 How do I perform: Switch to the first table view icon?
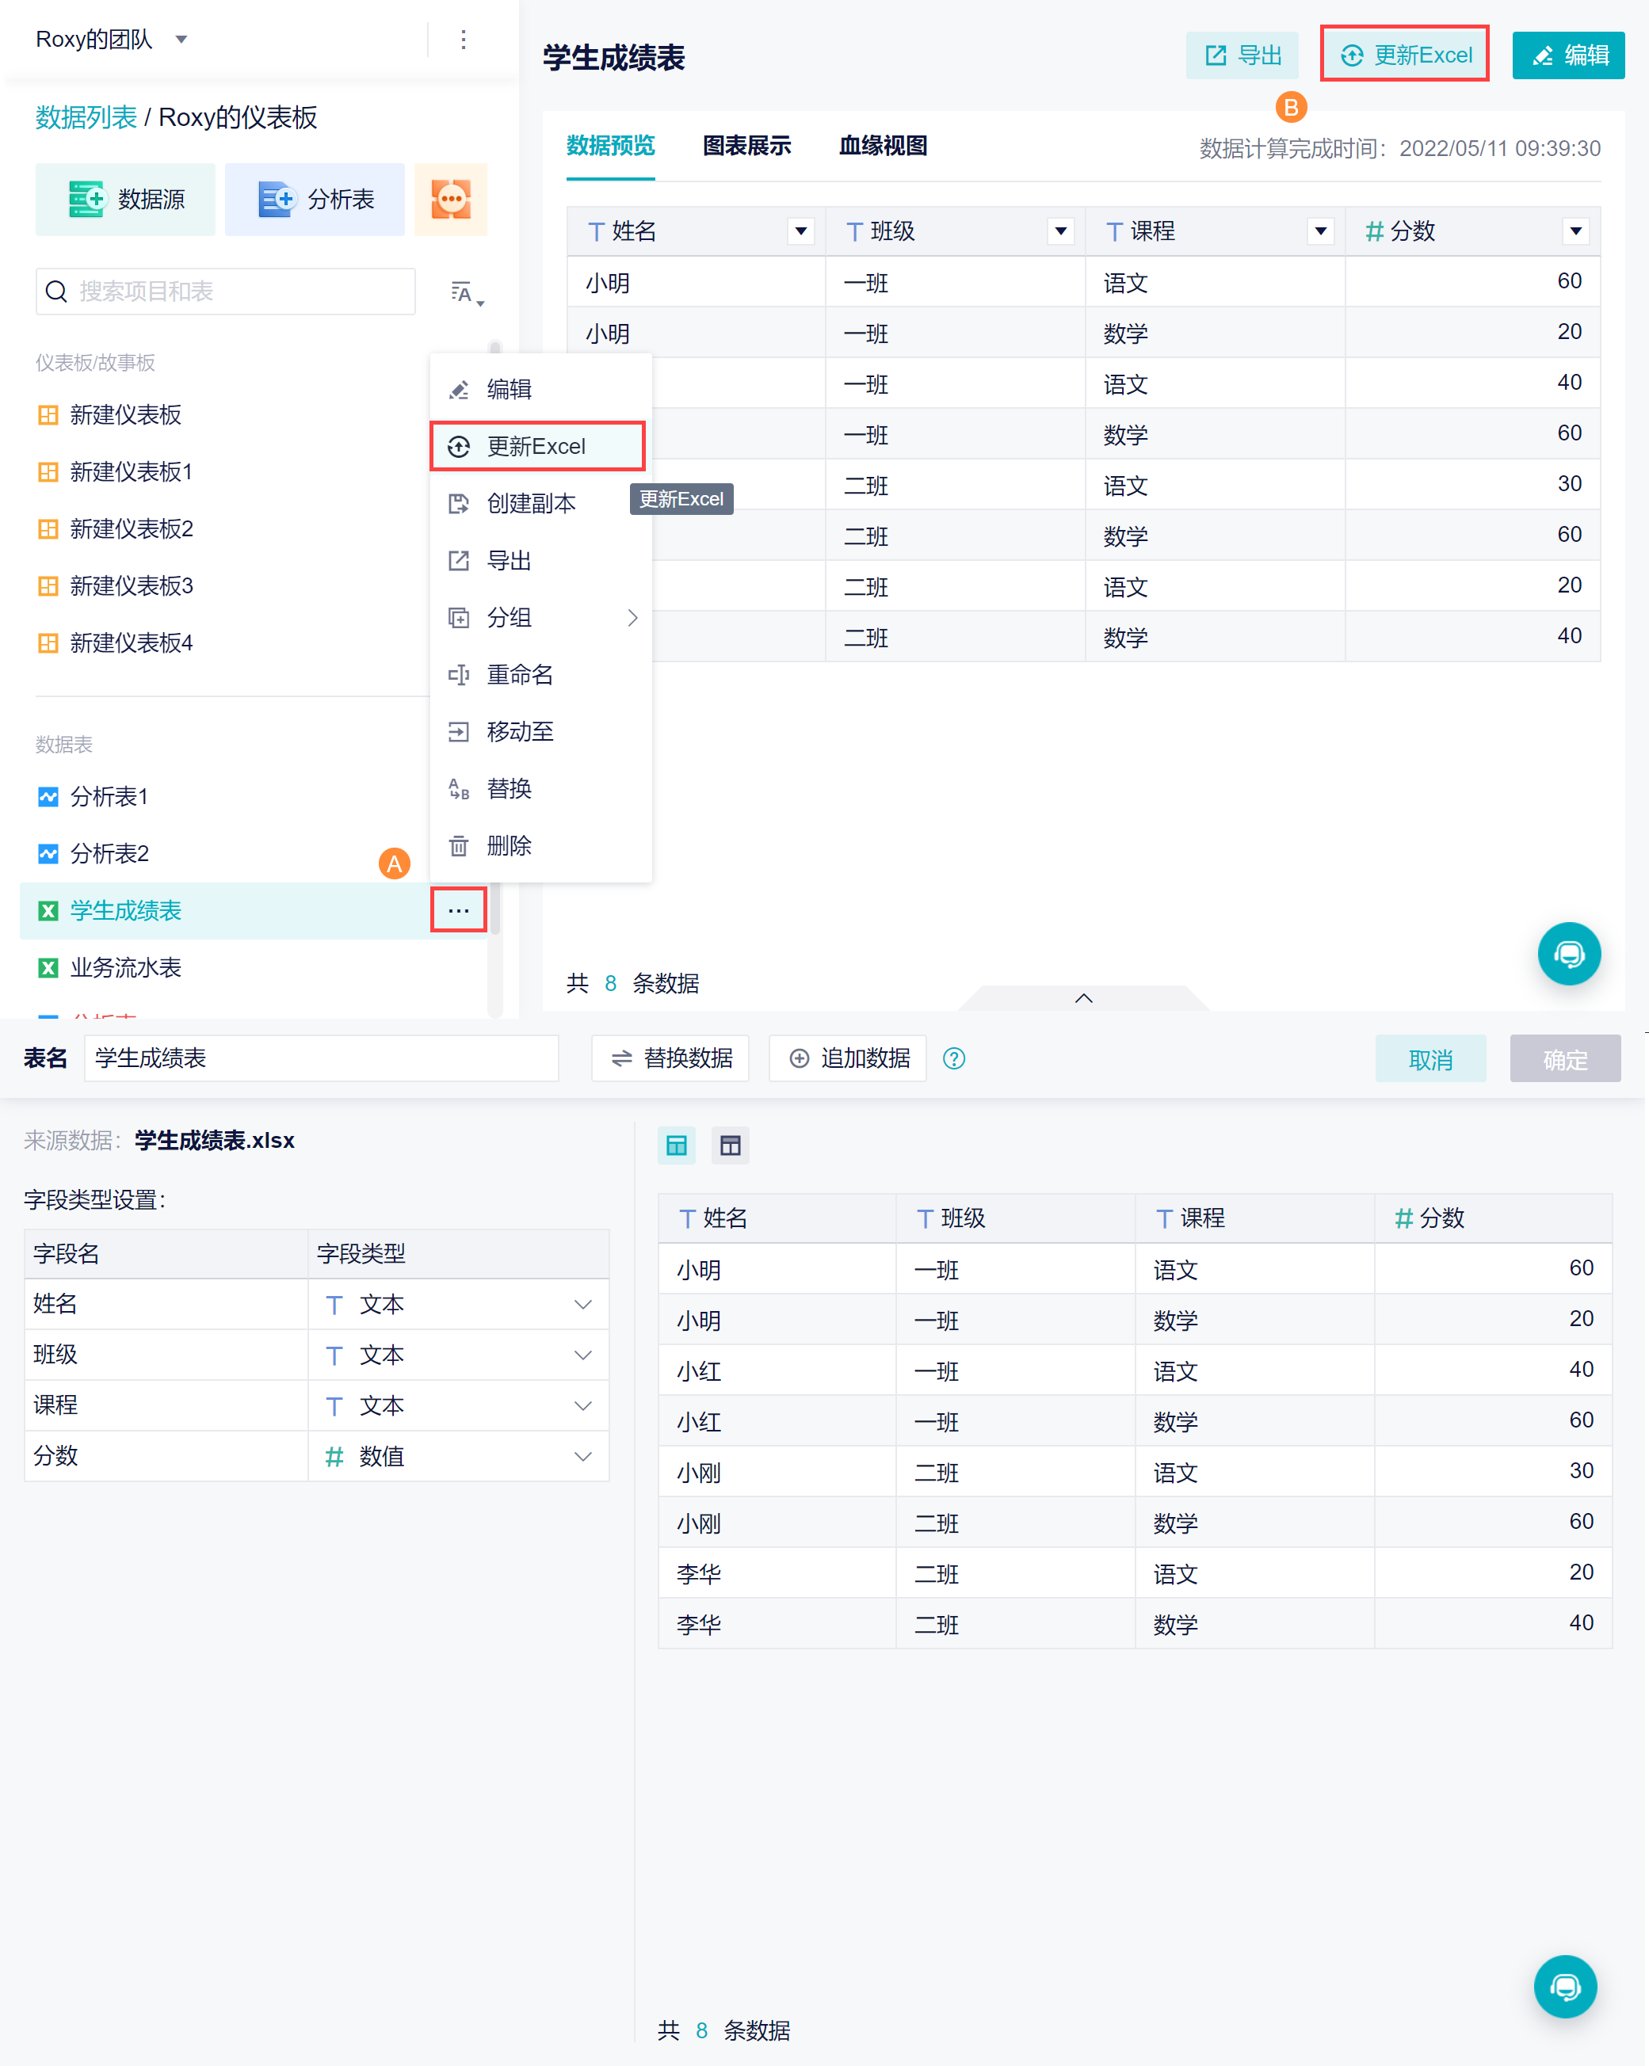pyautogui.click(x=677, y=1145)
